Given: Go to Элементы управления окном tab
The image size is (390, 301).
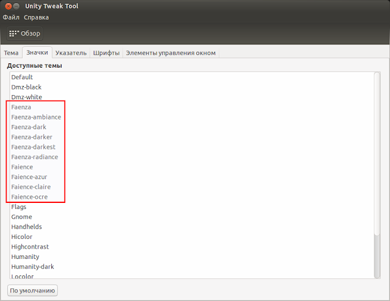Looking at the screenshot, I should tap(171, 53).
